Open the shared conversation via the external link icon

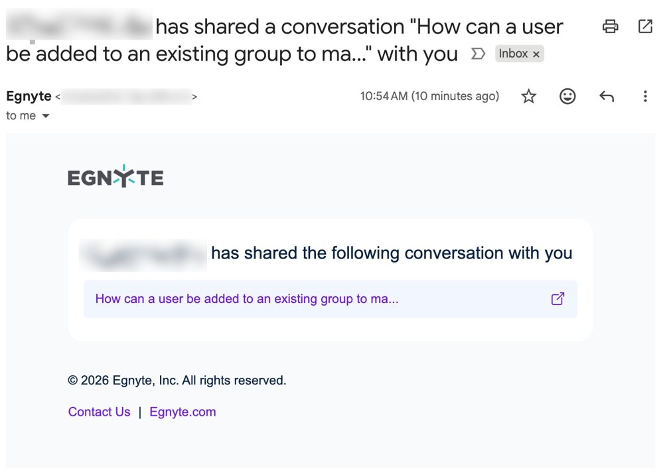(x=557, y=299)
